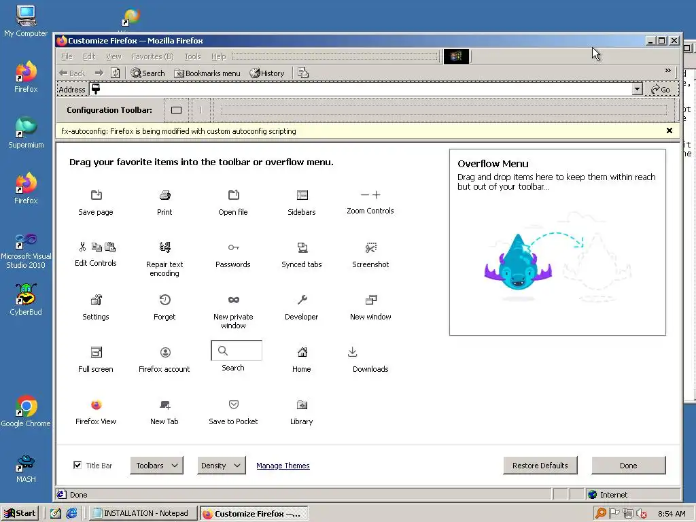Click the Restore Defaults button

[540, 466]
